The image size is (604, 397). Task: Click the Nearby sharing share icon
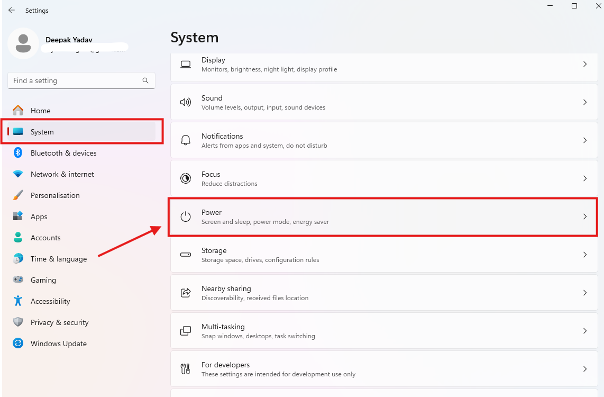point(186,293)
